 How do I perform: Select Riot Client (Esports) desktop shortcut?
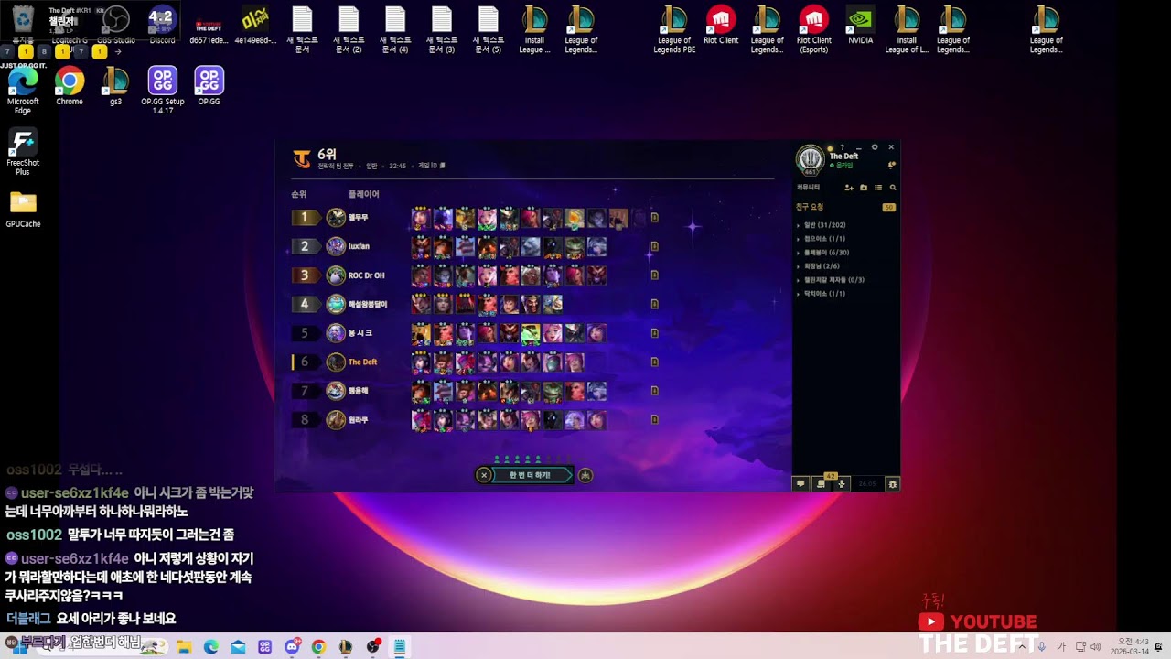(813, 29)
